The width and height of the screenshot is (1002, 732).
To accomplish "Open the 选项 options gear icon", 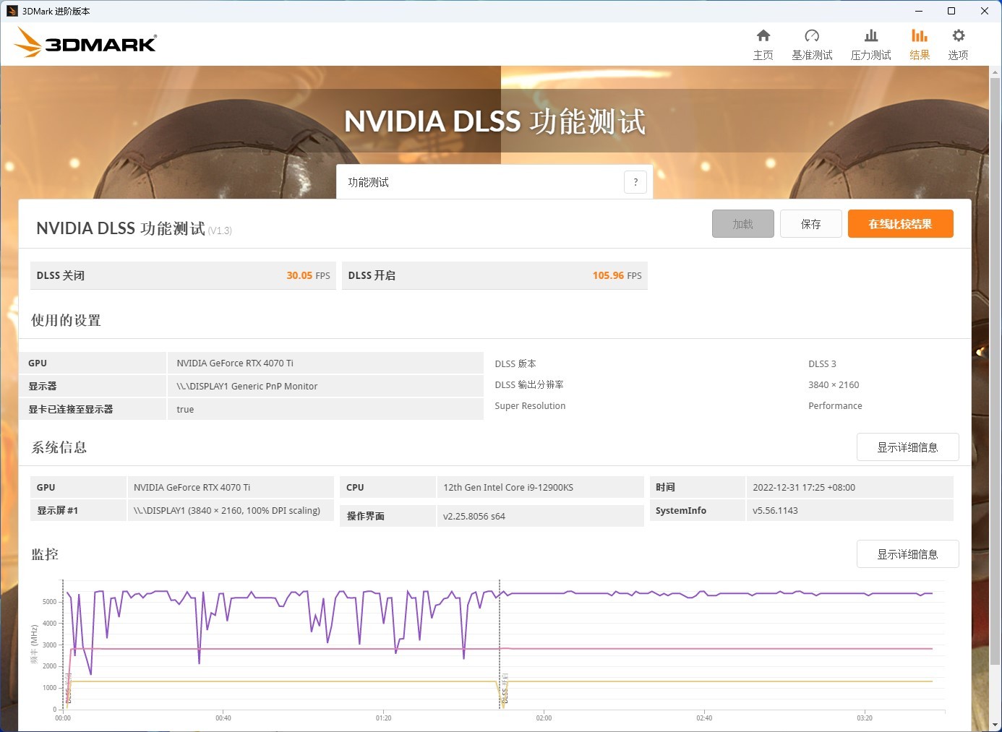I will (x=958, y=42).
